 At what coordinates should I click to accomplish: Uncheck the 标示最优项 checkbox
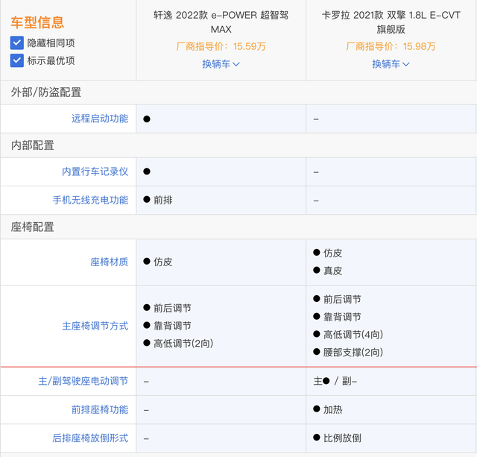click(x=16, y=60)
